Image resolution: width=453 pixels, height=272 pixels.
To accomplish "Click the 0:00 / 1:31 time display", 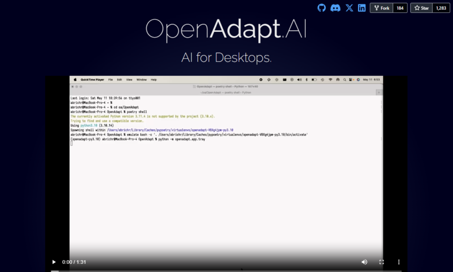I will (x=74, y=262).
